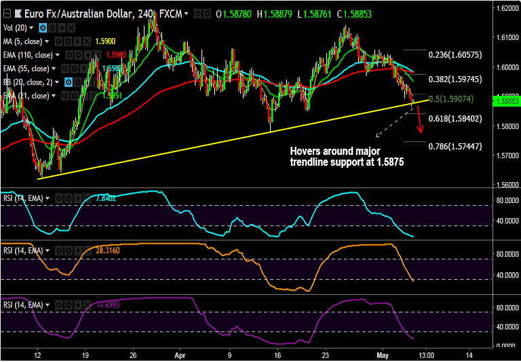
Task: Click plus icon on RSI reading 14.6980
Action: coord(78,305)
